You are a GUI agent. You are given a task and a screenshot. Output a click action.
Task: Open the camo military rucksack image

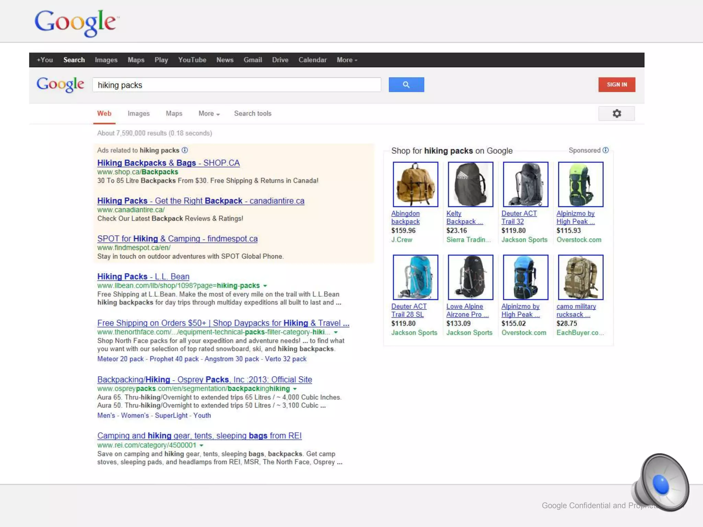pos(580,277)
